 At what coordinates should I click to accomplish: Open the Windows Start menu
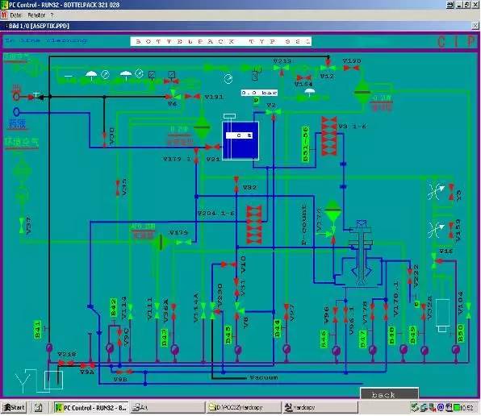[14, 408]
